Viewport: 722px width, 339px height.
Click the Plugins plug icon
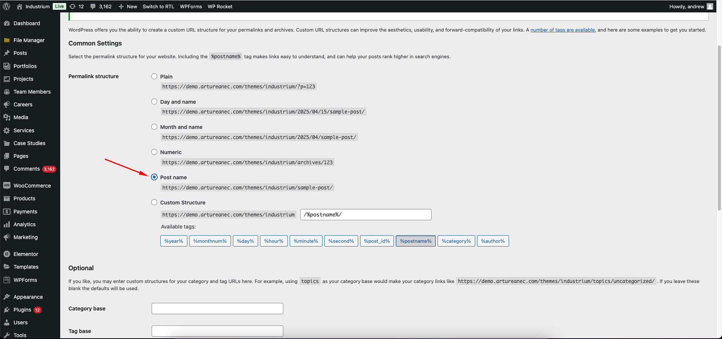(x=7, y=310)
